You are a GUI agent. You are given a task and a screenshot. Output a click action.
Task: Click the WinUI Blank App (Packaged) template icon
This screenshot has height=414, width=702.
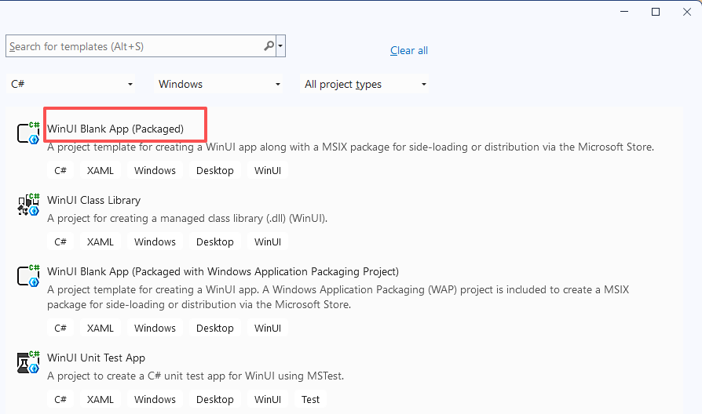[x=29, y=133]
